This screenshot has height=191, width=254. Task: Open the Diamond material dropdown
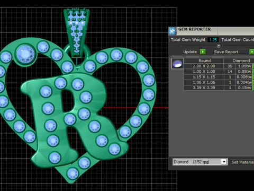coord(224,162)
